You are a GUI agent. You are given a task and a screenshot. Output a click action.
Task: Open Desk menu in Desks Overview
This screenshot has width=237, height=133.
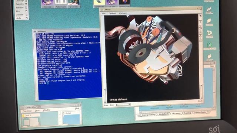[37, 111]
